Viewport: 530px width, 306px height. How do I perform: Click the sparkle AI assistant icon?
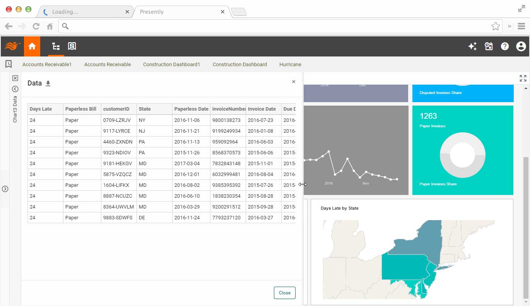(x=472, y=46)
